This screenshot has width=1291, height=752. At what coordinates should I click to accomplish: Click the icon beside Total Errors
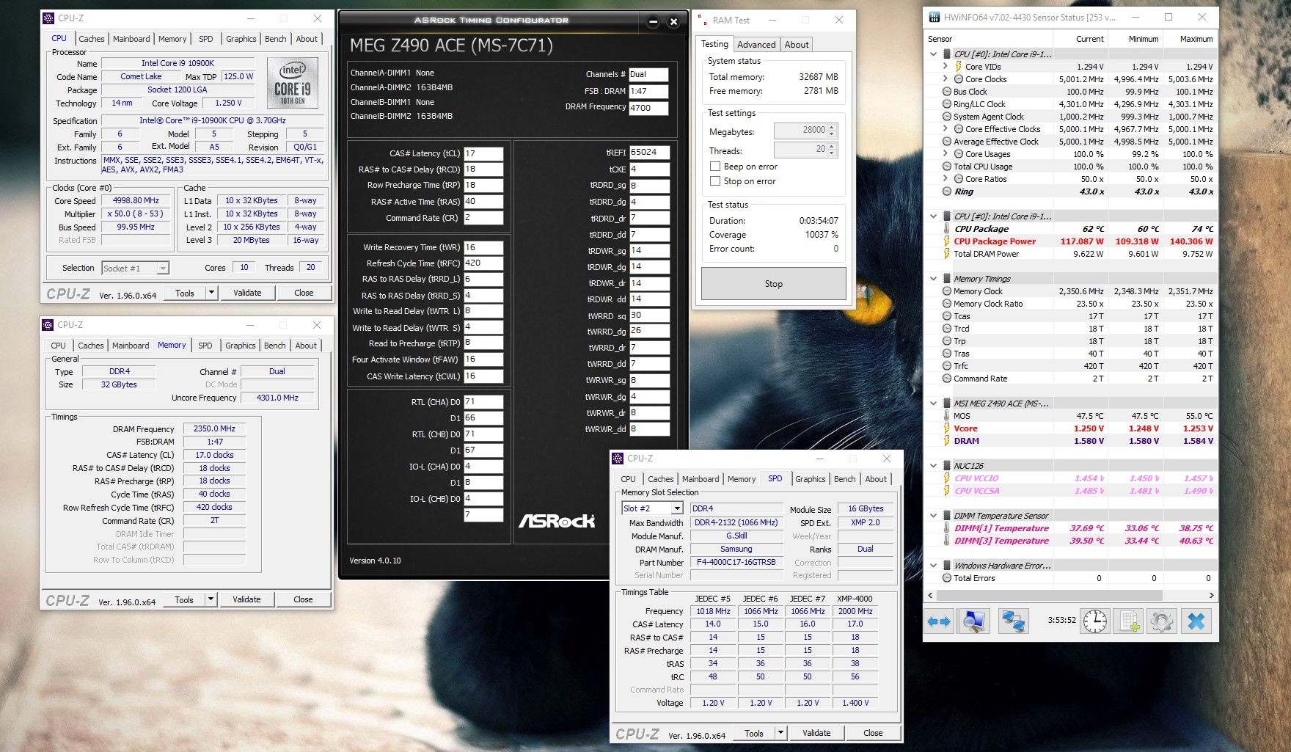tap(946, 578)
